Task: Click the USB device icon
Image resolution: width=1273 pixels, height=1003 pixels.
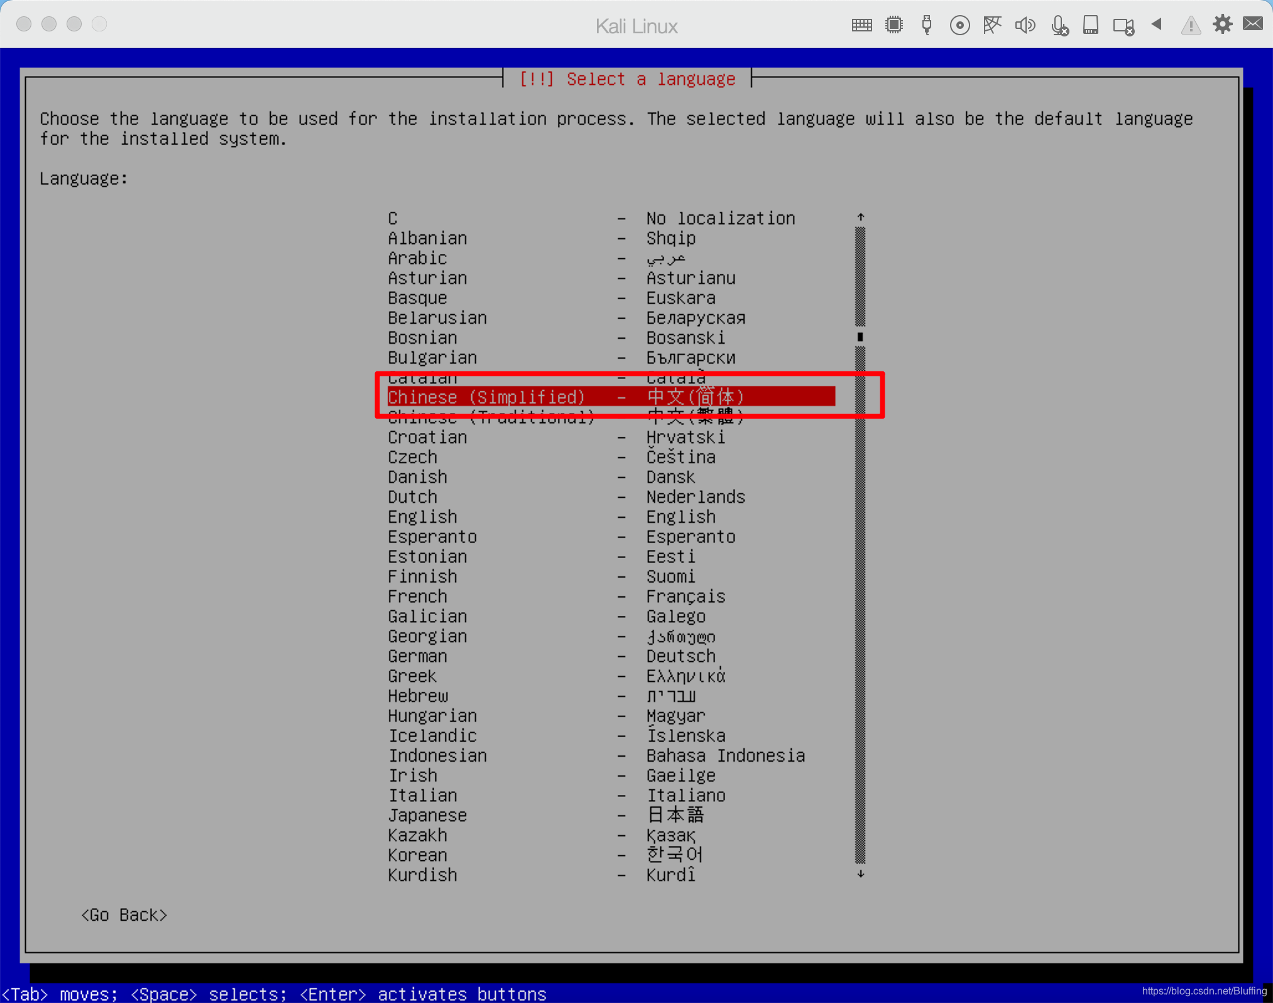Action: 926,25
